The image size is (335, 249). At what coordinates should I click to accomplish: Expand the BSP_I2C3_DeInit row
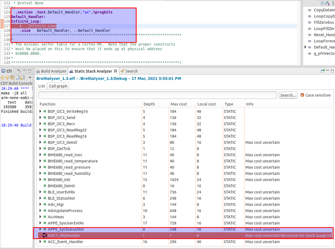pos(40,142)
